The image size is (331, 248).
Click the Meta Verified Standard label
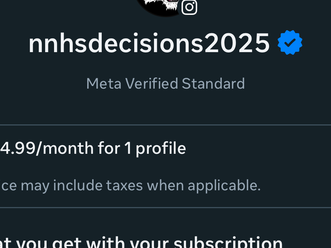pyautogui.click(x=165, y=83)
